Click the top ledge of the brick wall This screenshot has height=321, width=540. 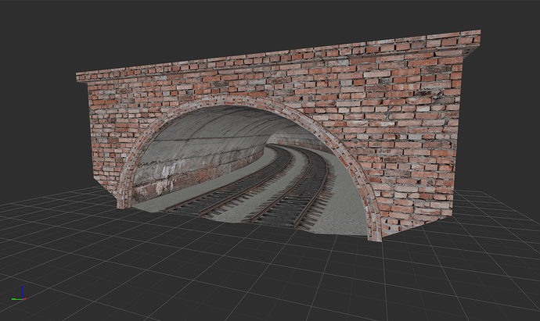tap(274, 54)
